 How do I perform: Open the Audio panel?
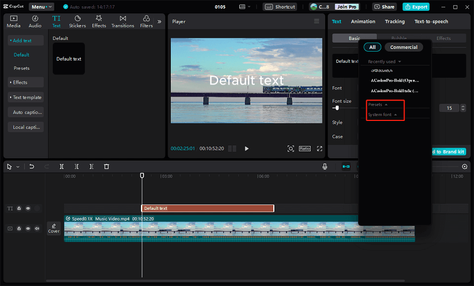pos(35,22)
